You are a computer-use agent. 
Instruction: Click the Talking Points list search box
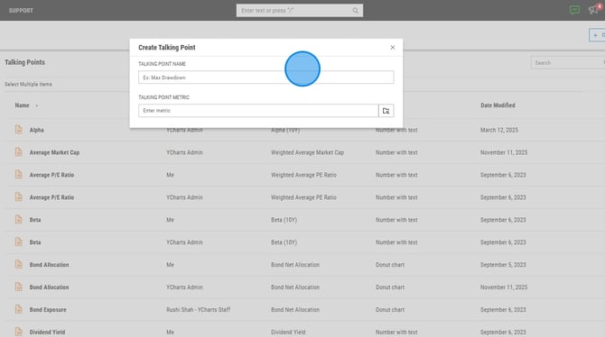pyautogui.click(x=567, y=62)
